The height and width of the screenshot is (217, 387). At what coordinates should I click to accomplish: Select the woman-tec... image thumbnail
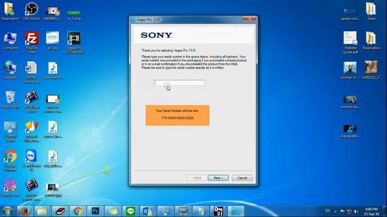click(x=350, y=102)
